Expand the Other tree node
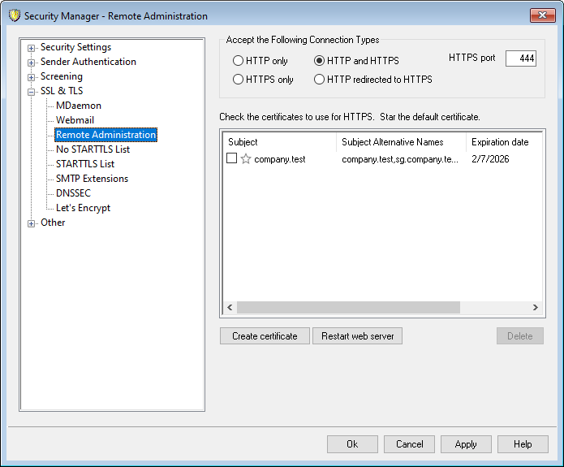The image size is (564, 467). click(32, 223)
